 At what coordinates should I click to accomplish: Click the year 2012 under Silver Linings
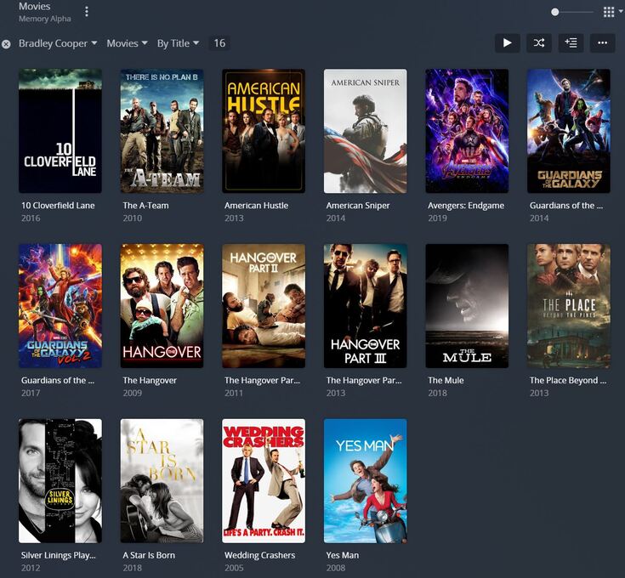coord(31,568)
